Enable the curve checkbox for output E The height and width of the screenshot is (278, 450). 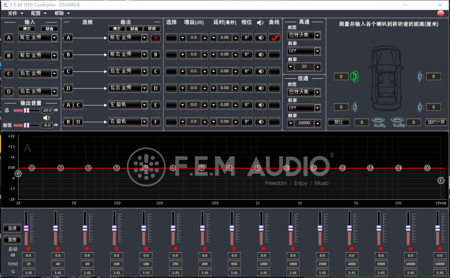click(274, 105)
